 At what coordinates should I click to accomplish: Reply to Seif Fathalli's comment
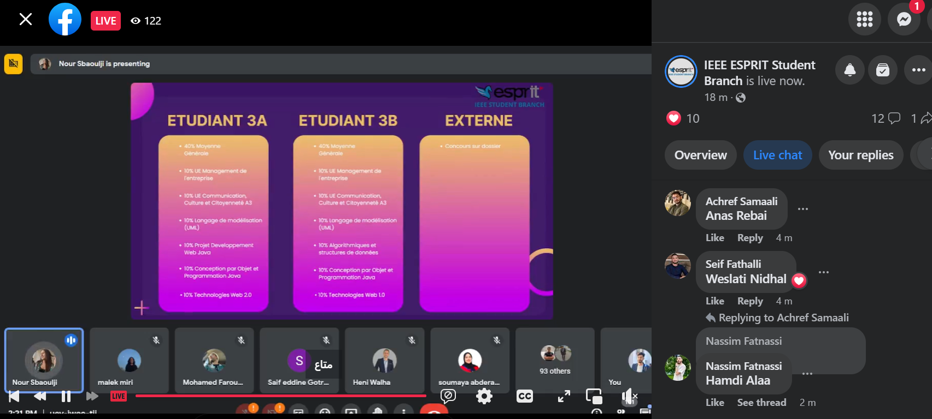point(750,301)
